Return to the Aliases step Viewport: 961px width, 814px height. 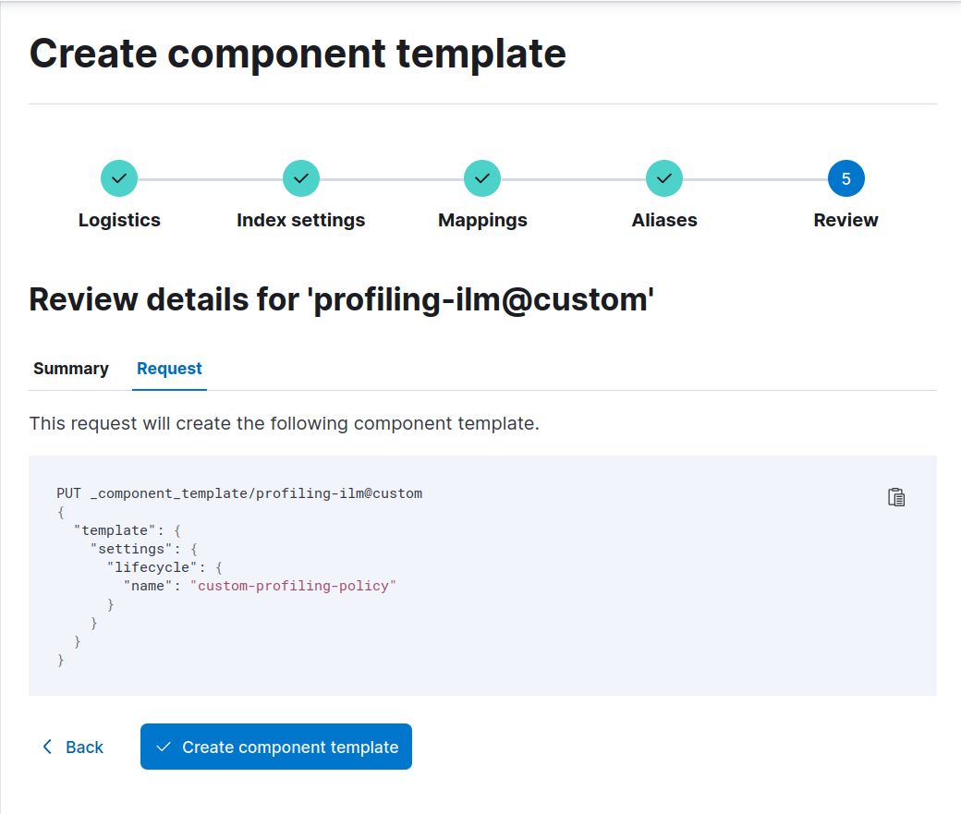tap(663, 220)
